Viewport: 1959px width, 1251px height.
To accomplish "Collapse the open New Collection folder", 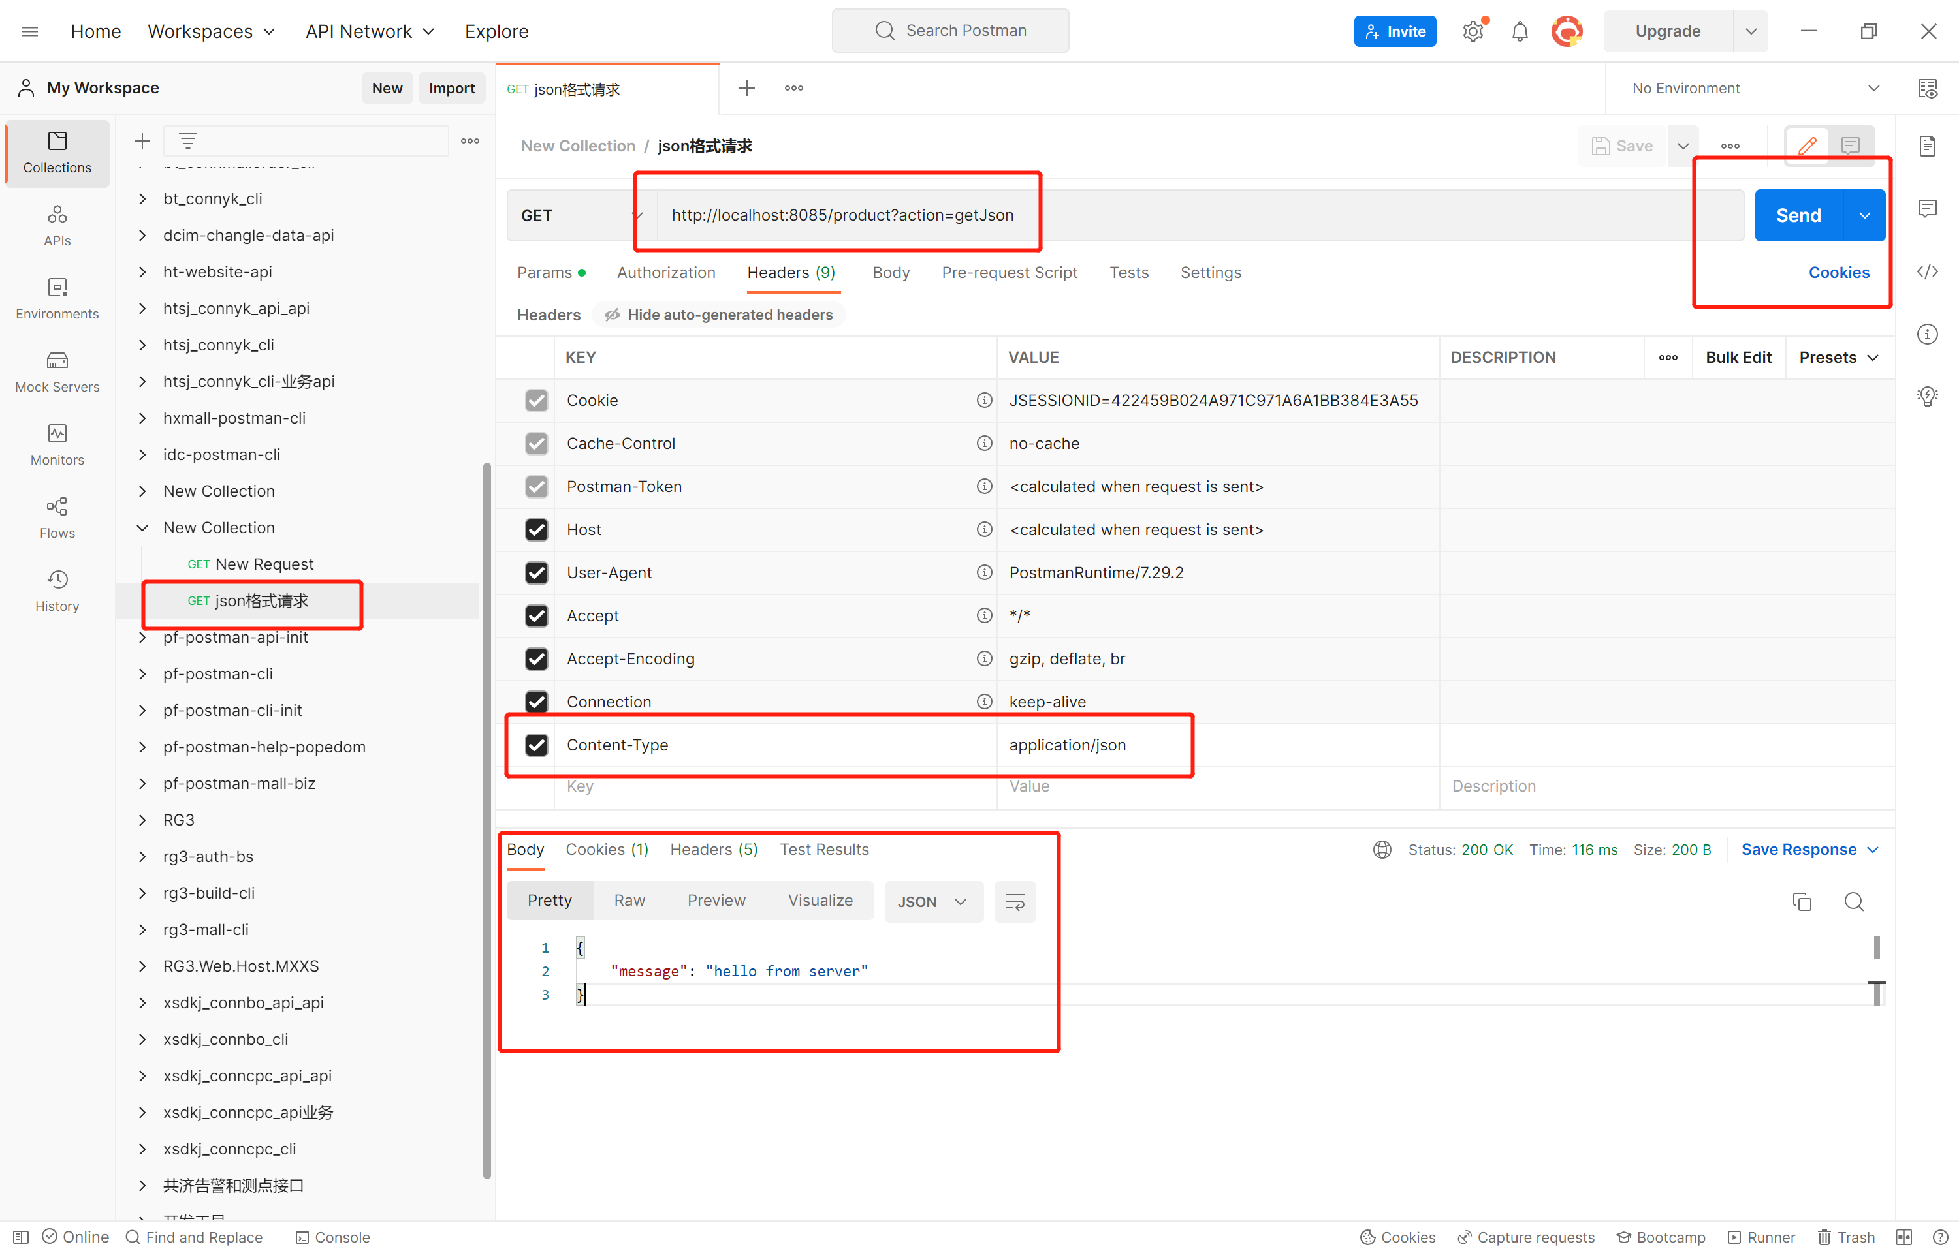I will [x=142, y=527].
